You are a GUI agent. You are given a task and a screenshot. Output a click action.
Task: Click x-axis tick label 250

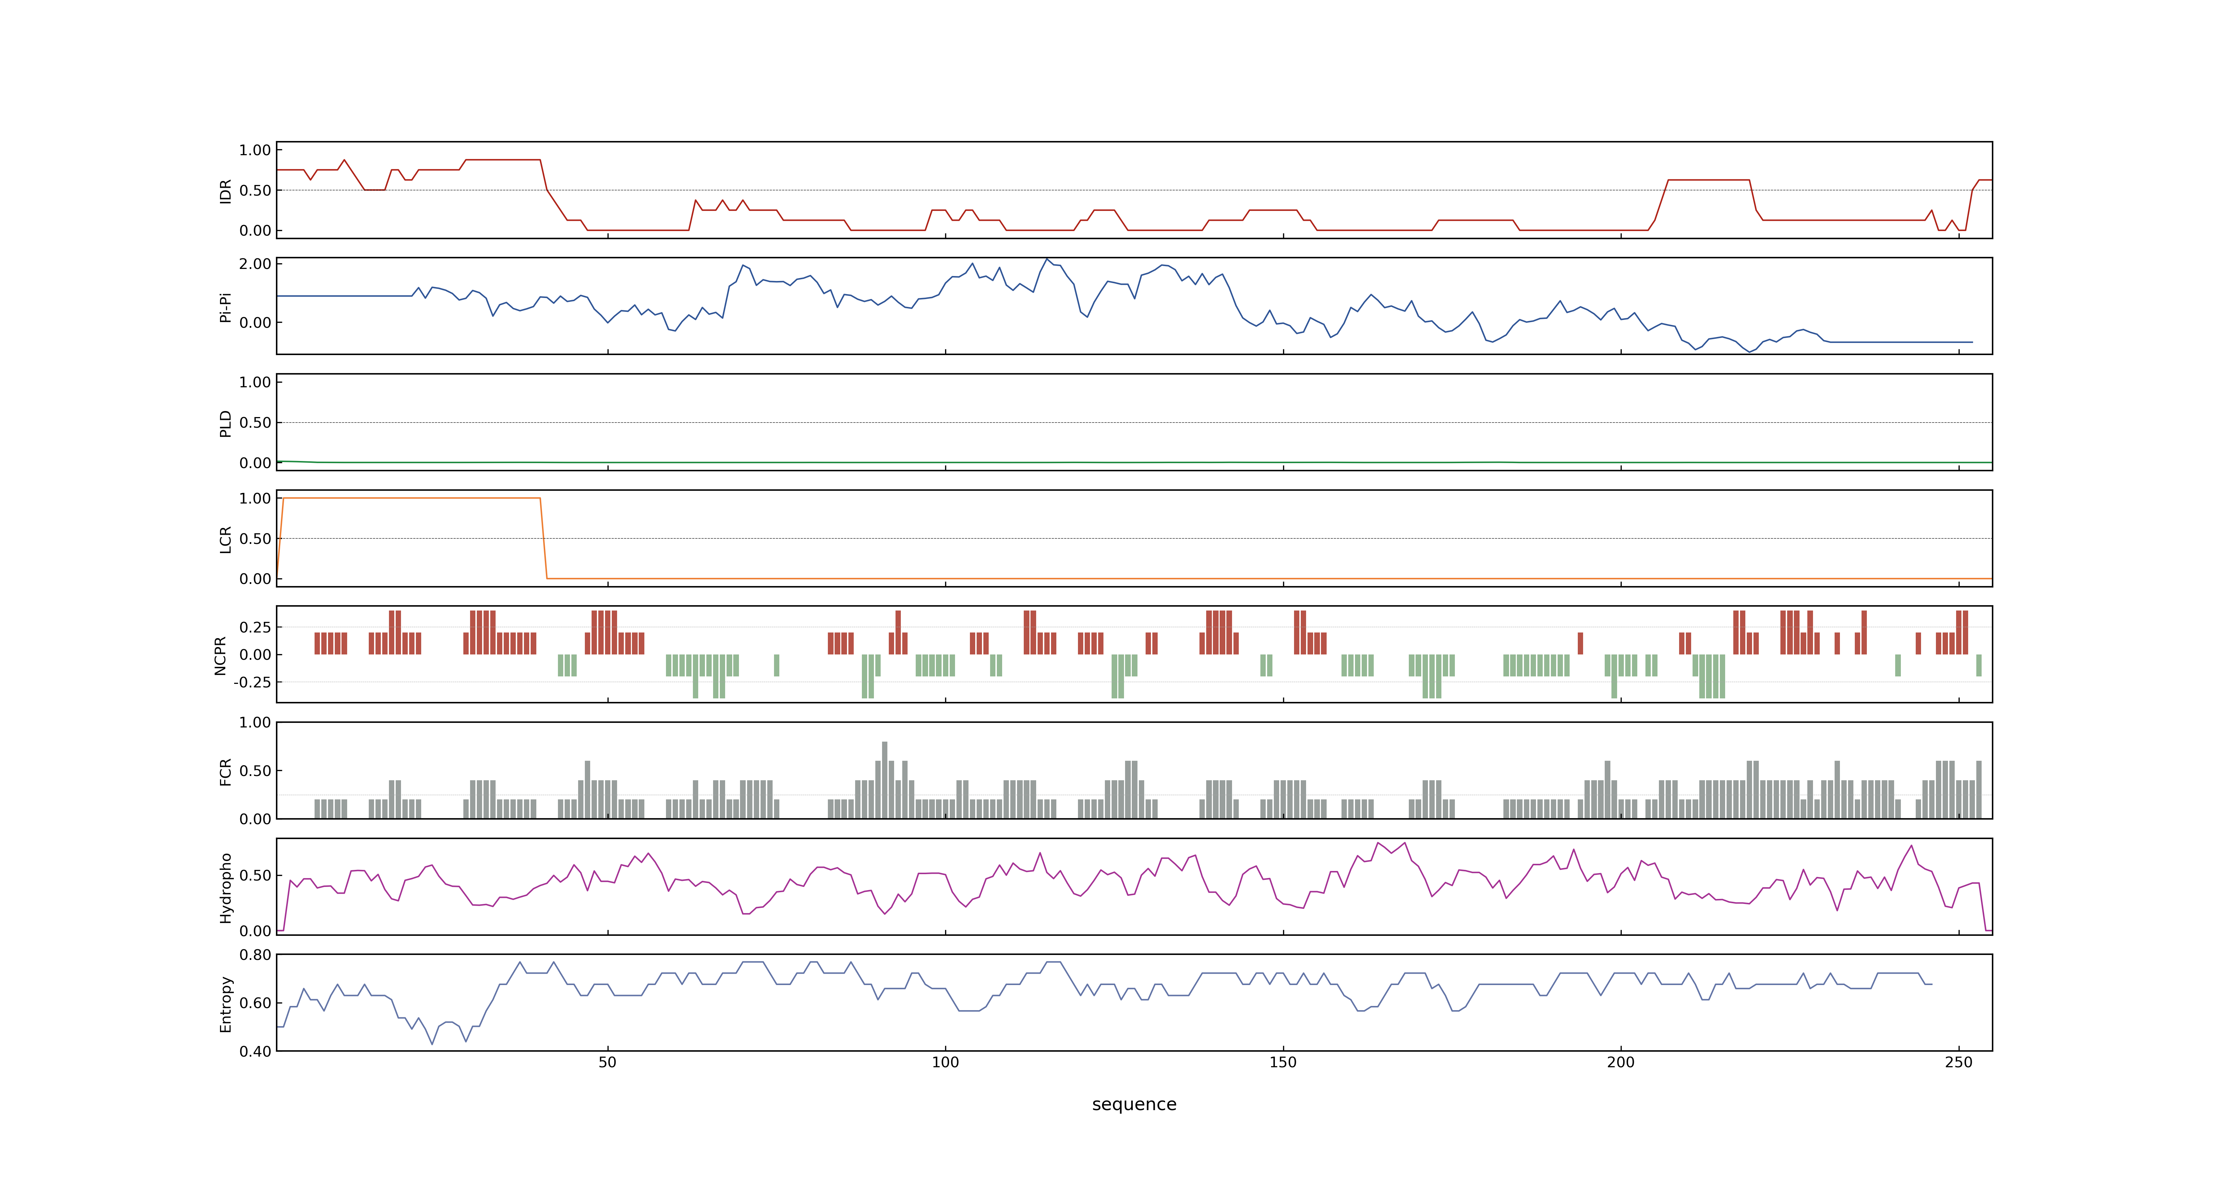[1959, 1062]
